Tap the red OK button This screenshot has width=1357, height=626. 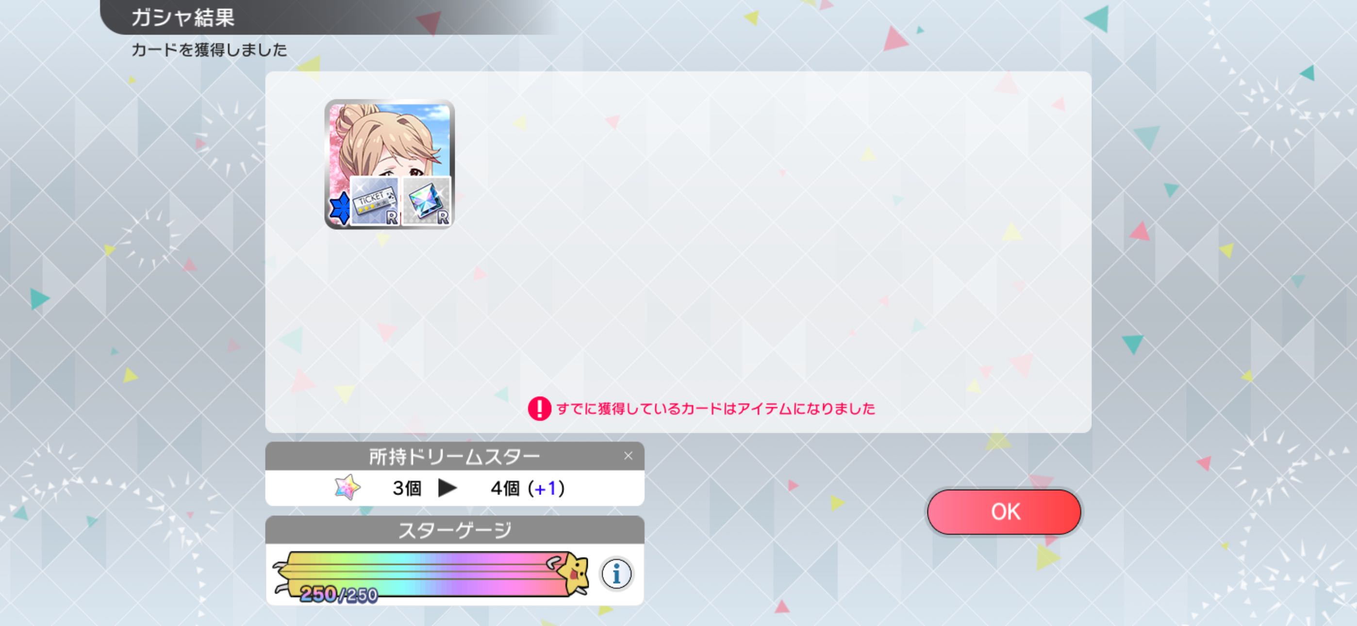click(x=1004, y=511)
